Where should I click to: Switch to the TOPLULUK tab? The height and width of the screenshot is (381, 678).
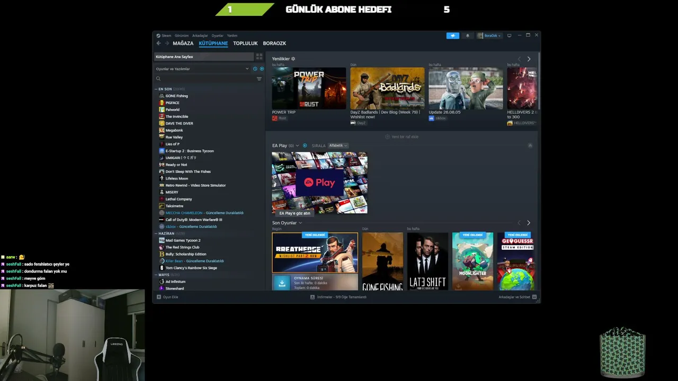[245, 43]
